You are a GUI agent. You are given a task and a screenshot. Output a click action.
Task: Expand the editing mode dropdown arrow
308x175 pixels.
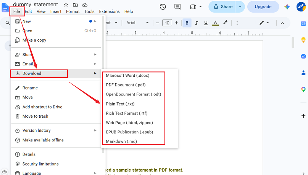pyautogui.click(x=268, y=23)
